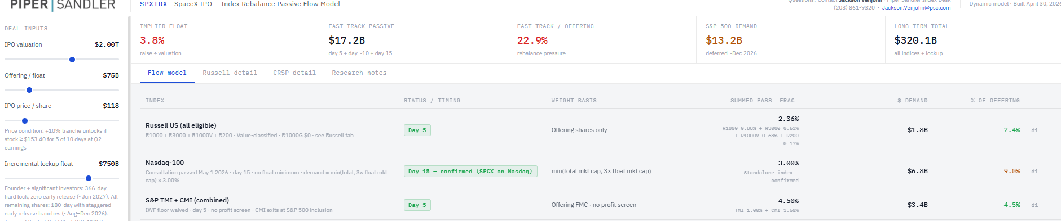
Task: Click the 3.00% summed passive fraction
Action: [789, 163]
